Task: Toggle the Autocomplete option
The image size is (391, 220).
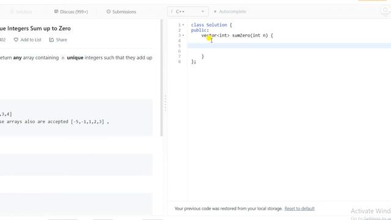Action: coord(230,12)
